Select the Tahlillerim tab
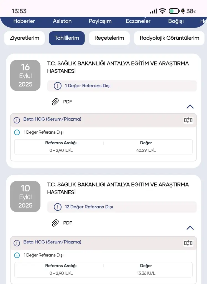 tap(67, 38)
